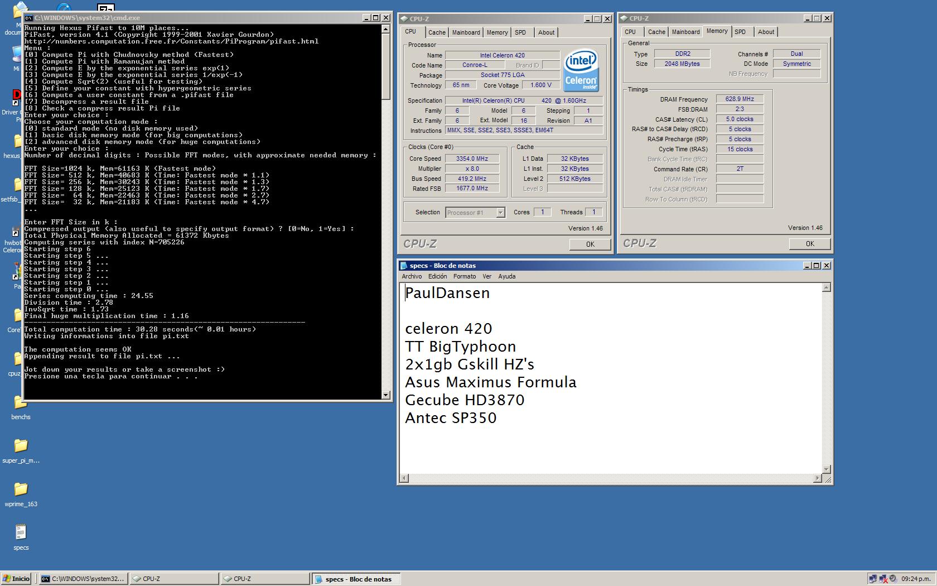Click the Name field Intel Celeron 420
Screen dimensions: 937x586
coord(502,55)
